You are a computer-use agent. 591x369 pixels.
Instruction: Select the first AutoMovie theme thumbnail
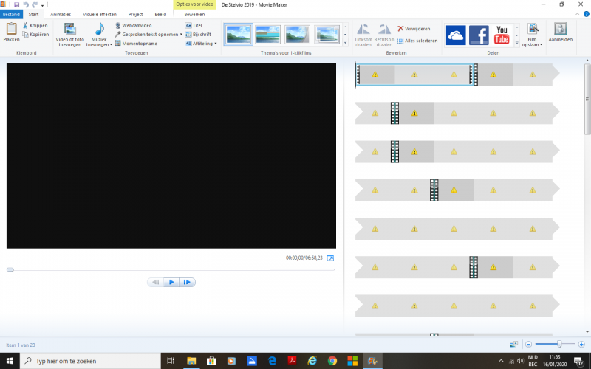(238, 34)
